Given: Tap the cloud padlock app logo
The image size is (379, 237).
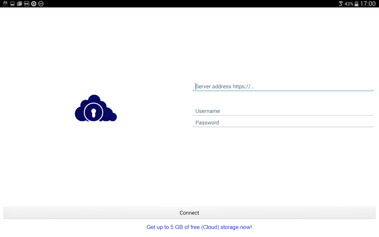Looking at the screenshot, I should pos(96,108).
